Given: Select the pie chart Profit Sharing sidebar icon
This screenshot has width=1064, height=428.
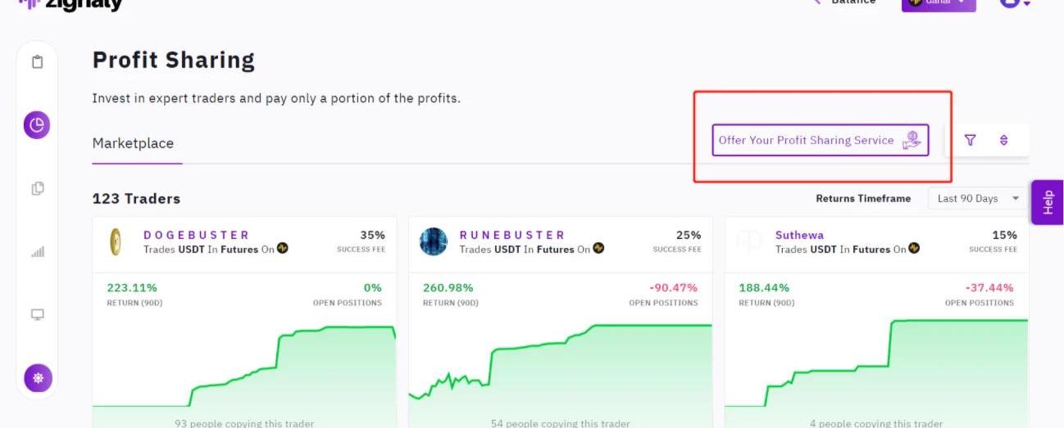Looking at the screenshot, I should tap(37, 124).
